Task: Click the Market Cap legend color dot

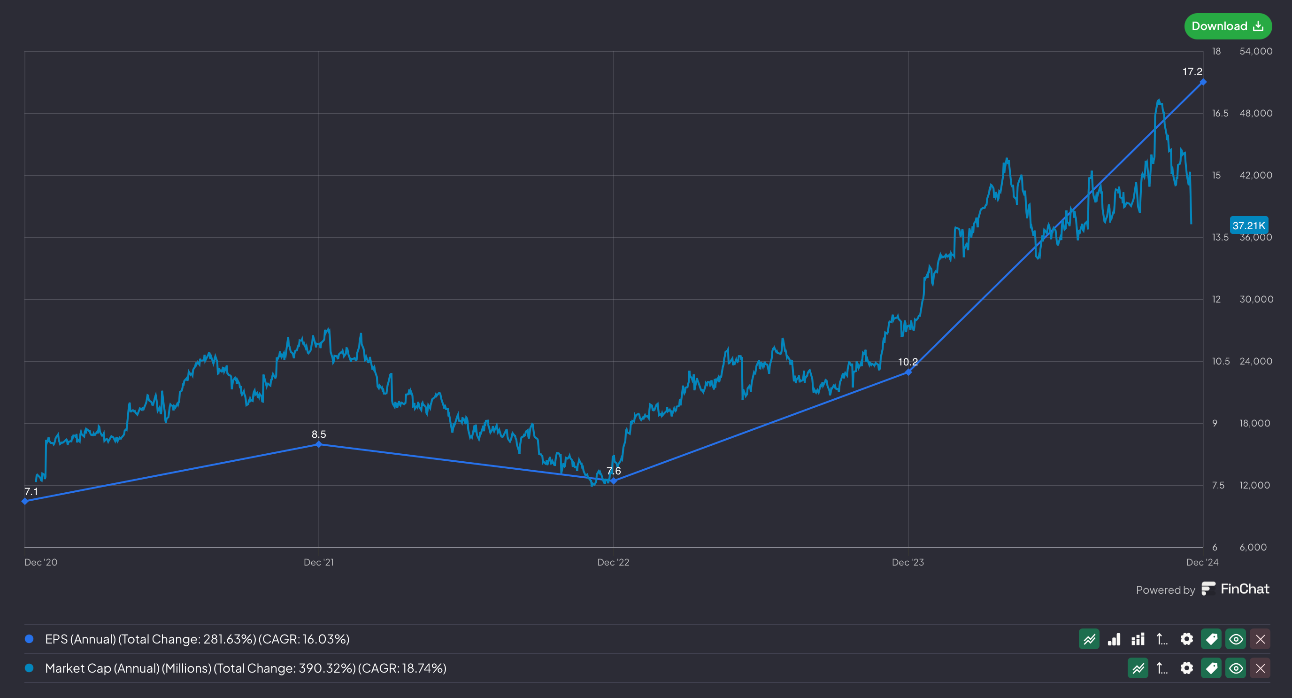Action: tap(29, 668)
